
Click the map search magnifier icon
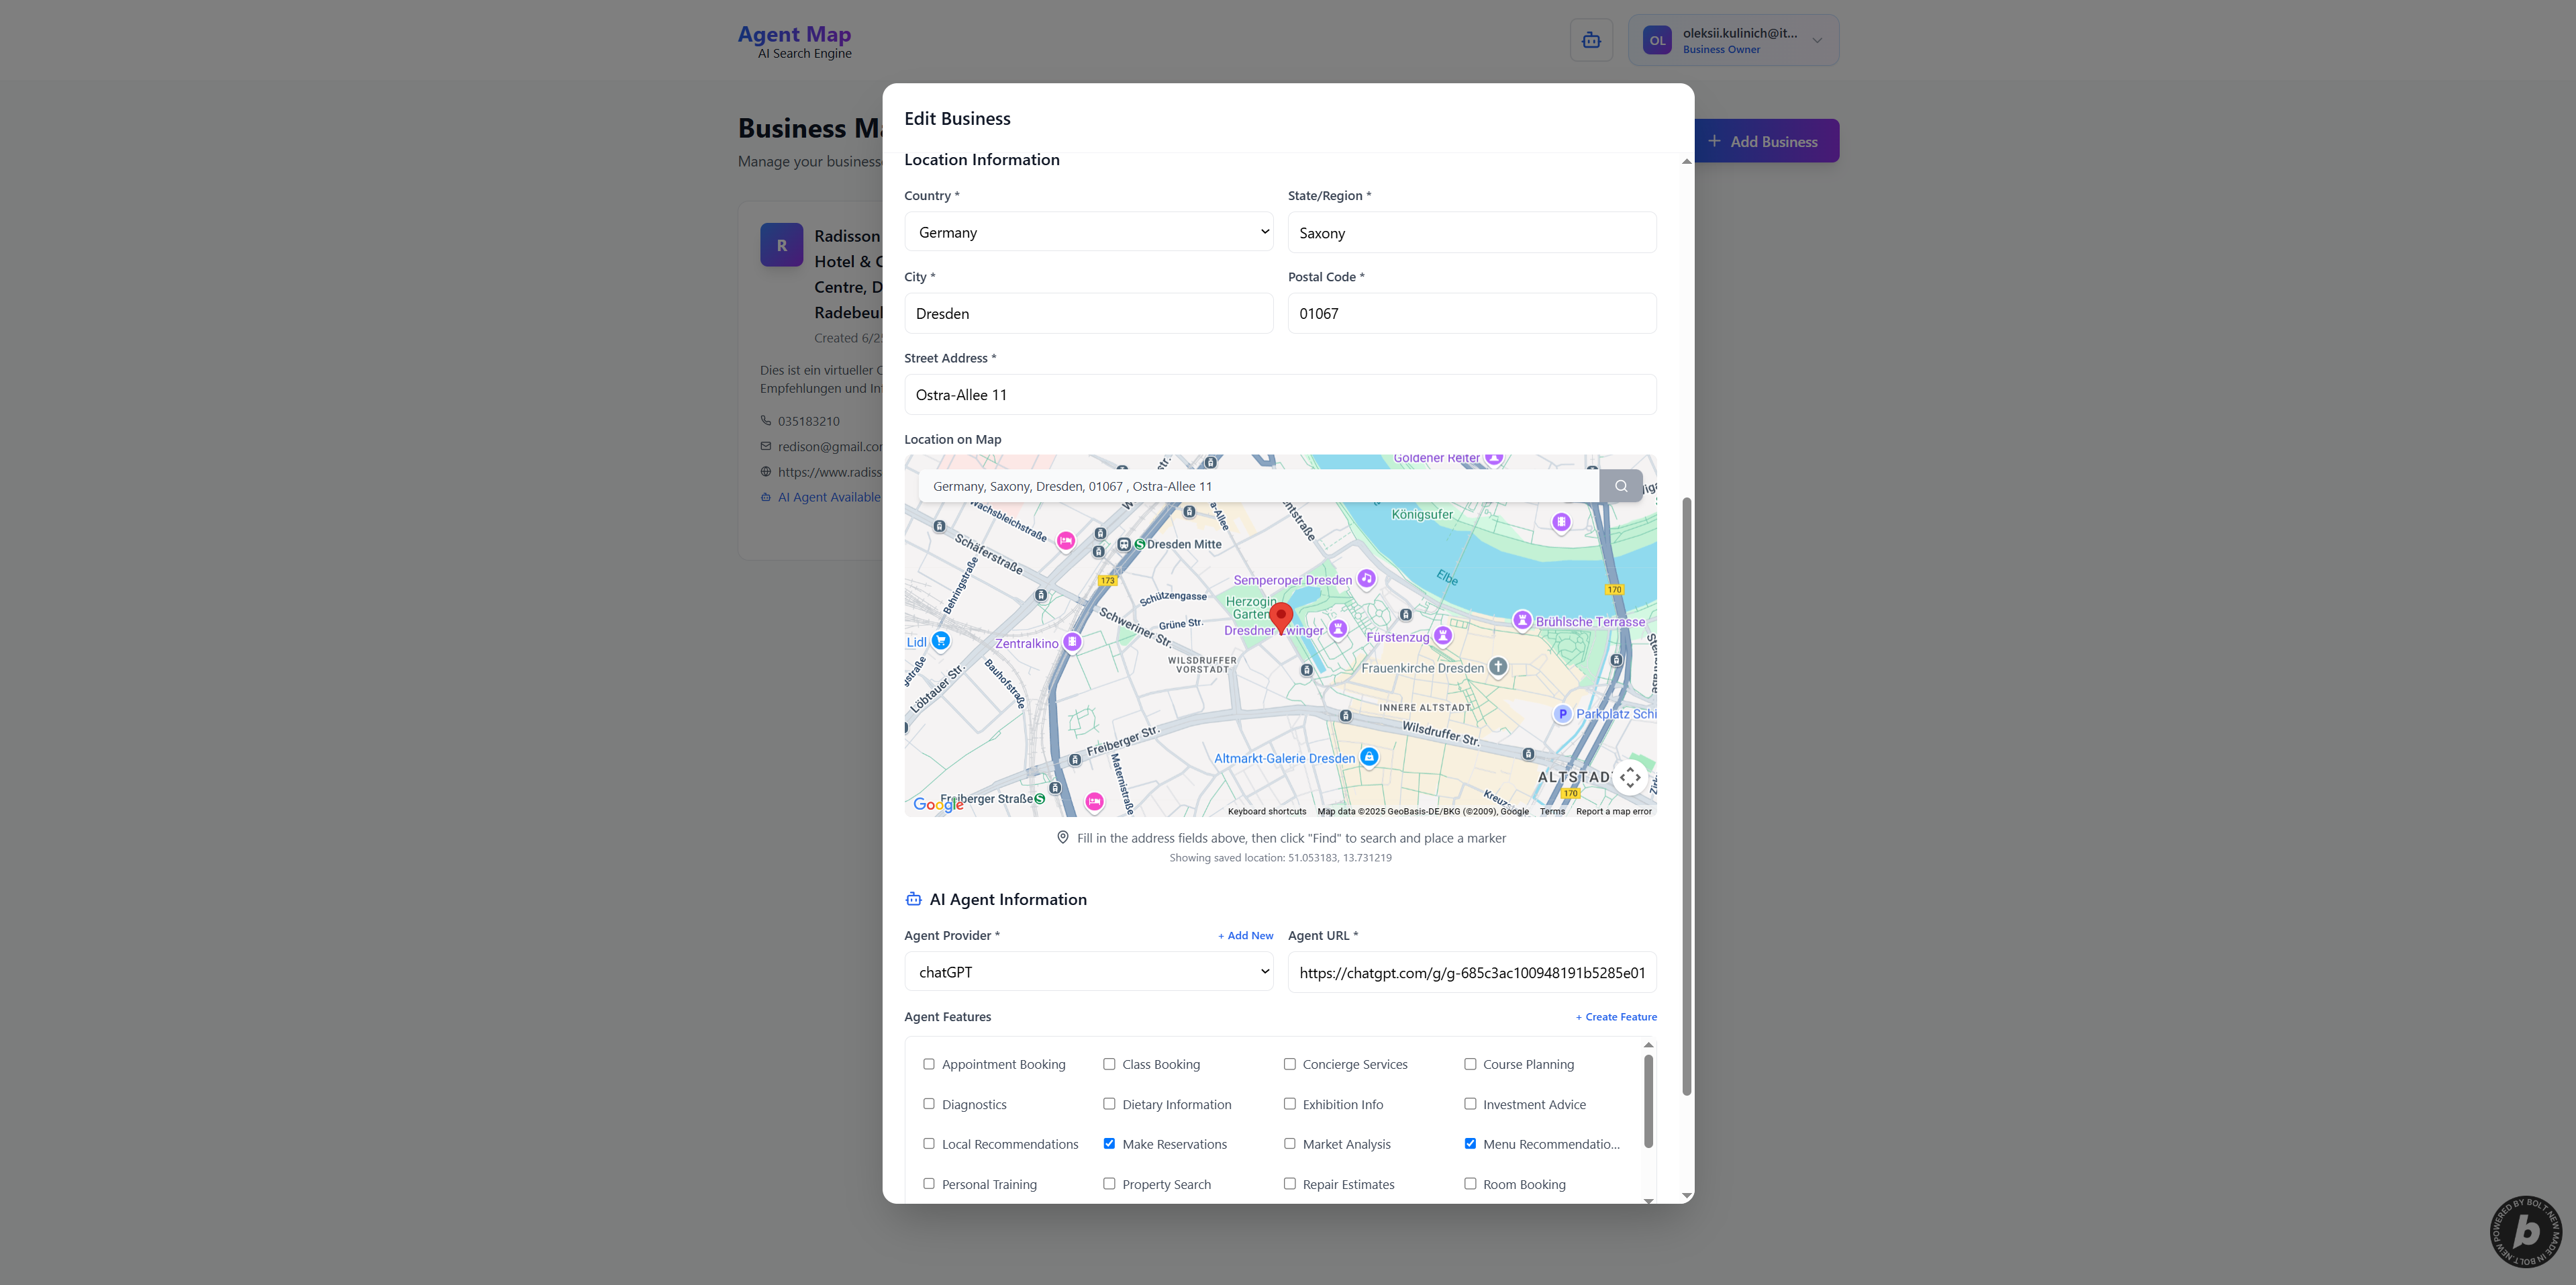[x=1620, y=486]
